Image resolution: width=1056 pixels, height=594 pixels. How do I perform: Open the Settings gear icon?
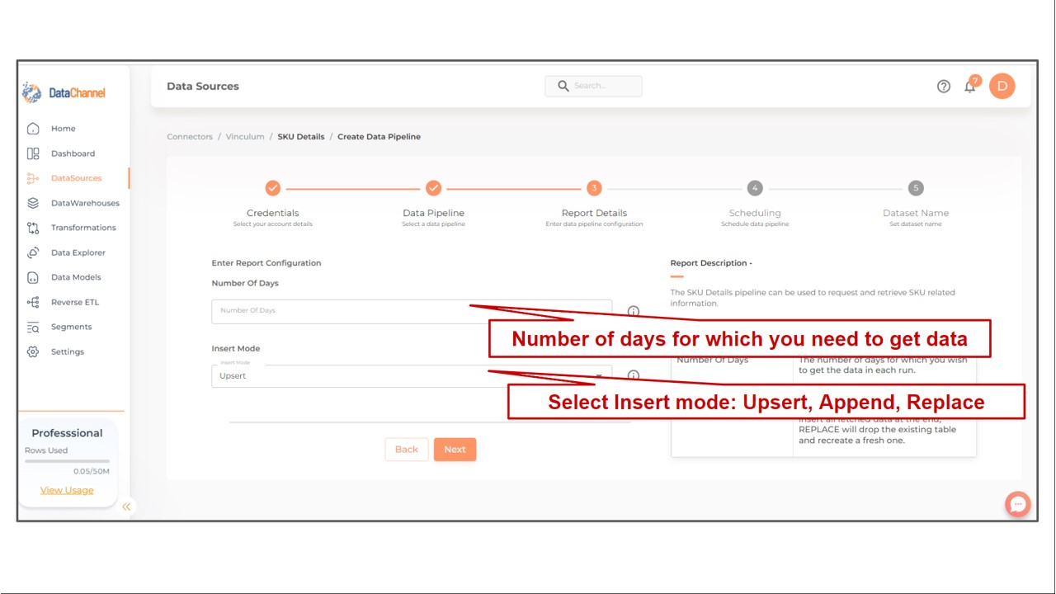point(33,351)
